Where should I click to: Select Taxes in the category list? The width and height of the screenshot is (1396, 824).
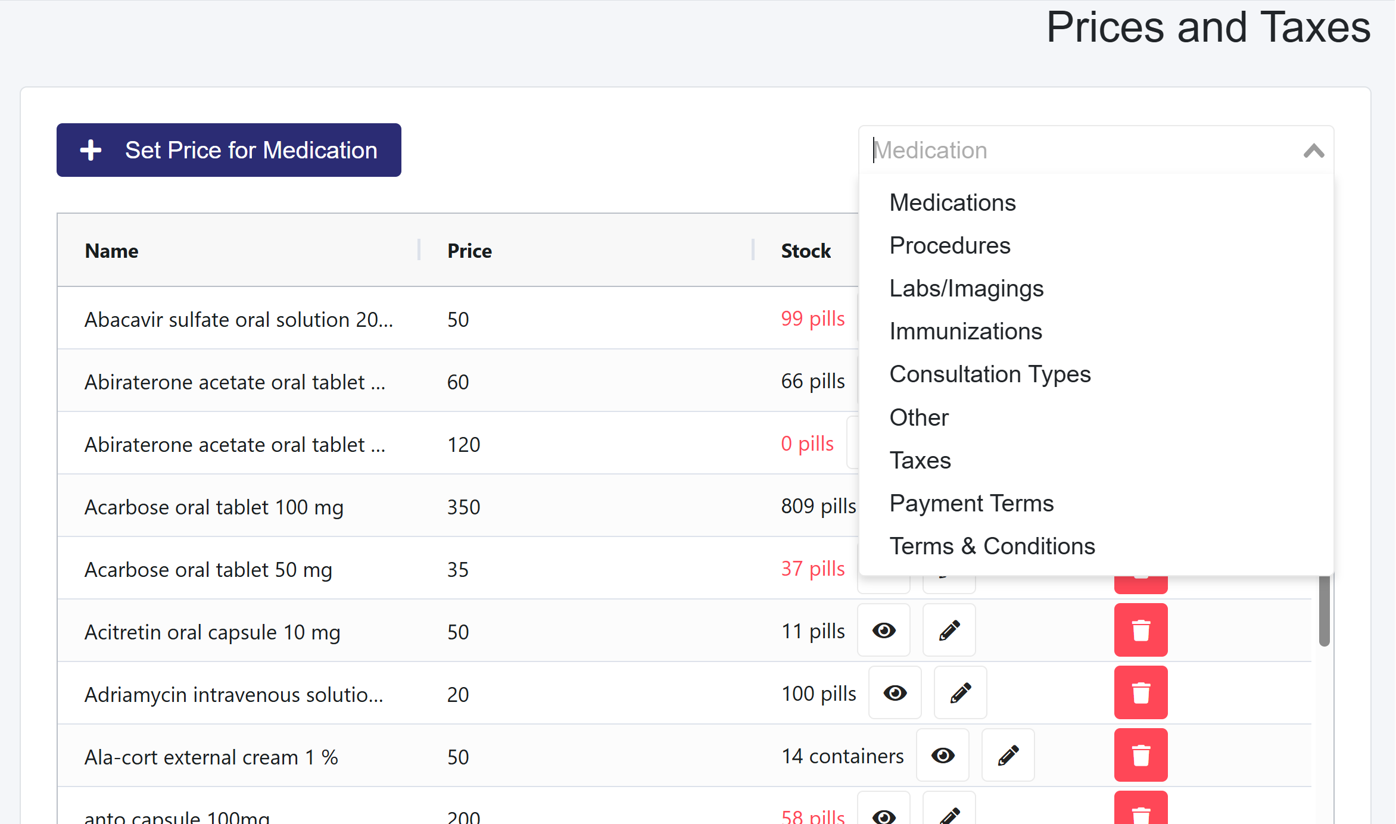920,460
